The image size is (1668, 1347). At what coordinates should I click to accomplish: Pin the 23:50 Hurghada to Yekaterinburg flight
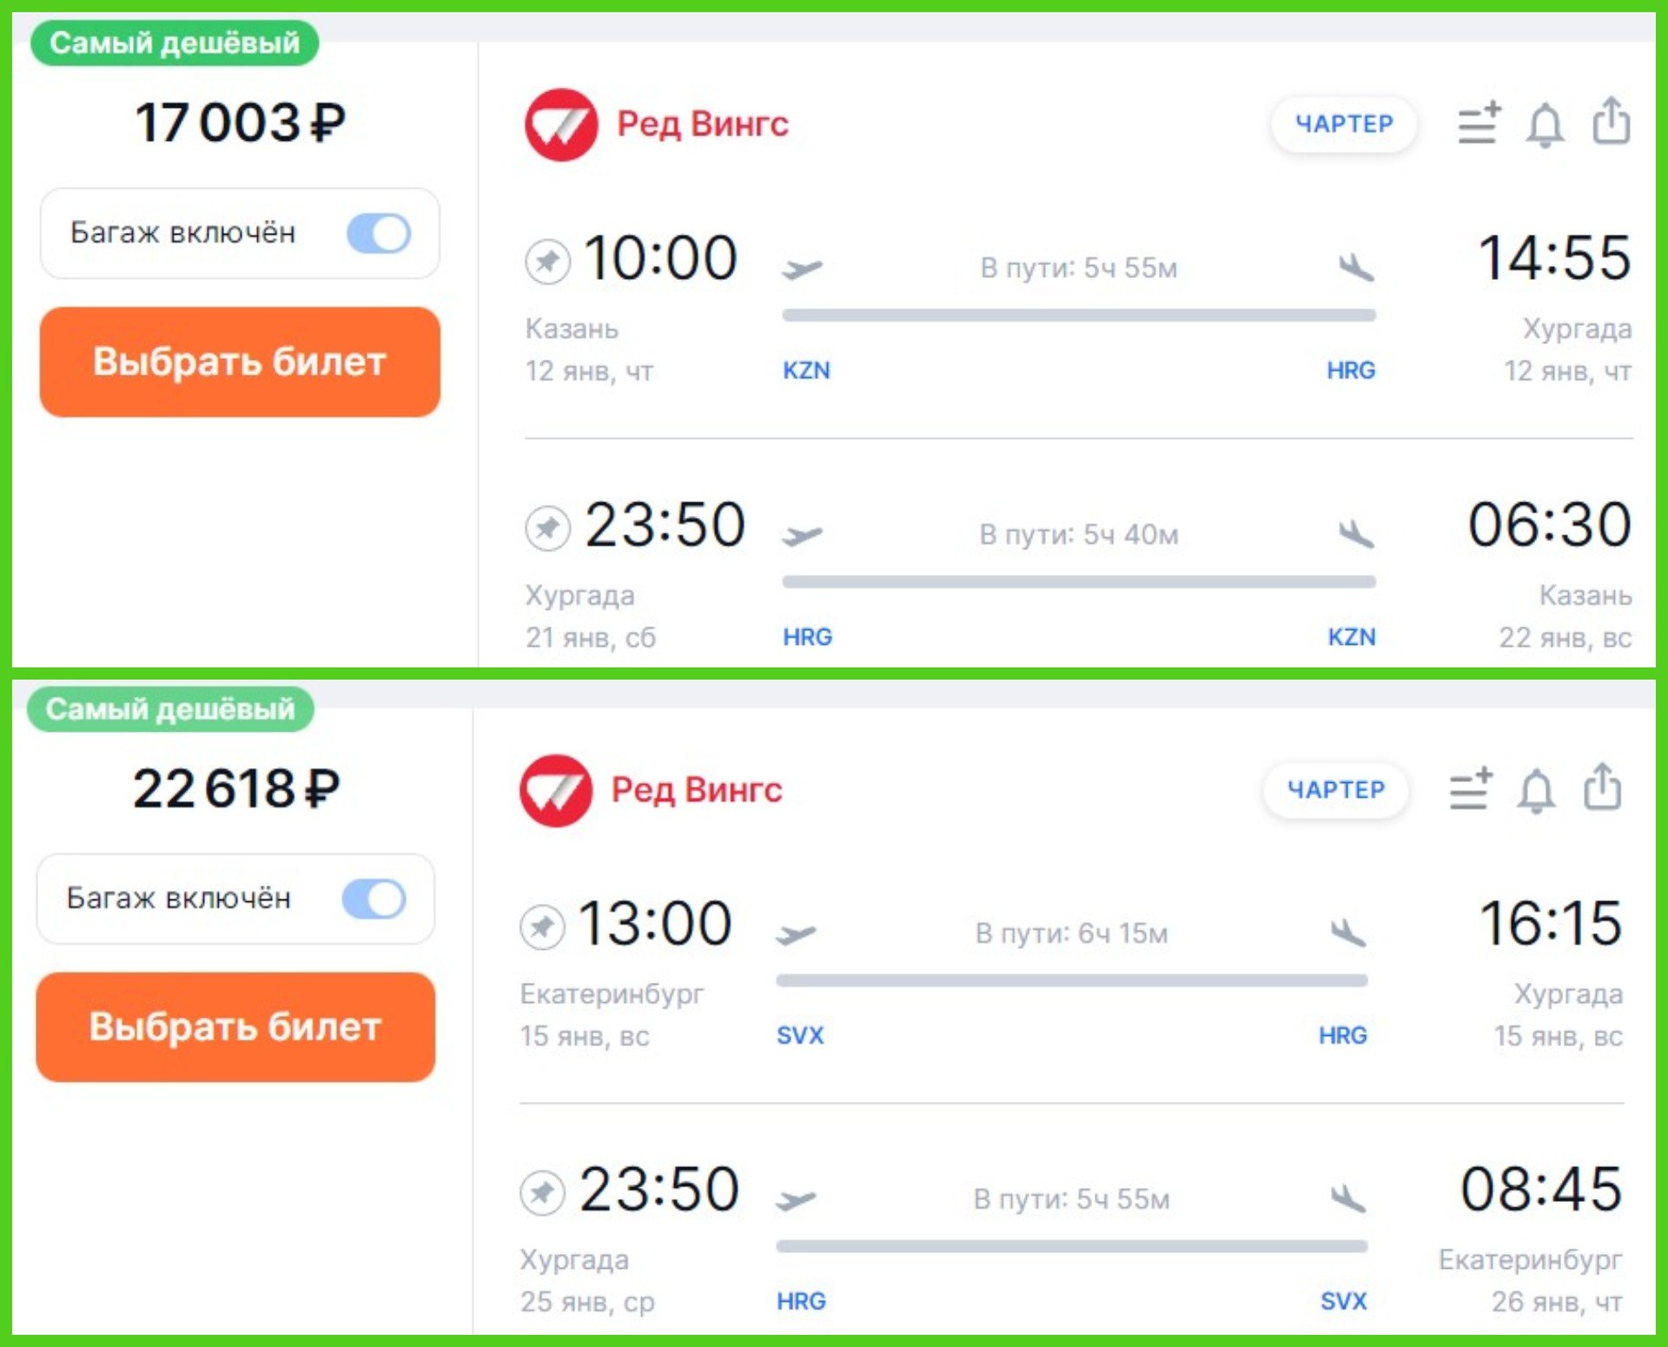click(542, 1192)
